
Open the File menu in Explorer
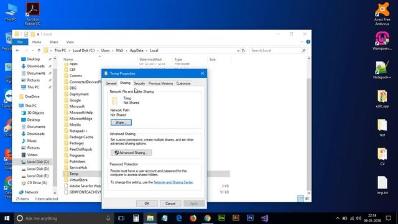pyautogui.click(x=20, y=42)
